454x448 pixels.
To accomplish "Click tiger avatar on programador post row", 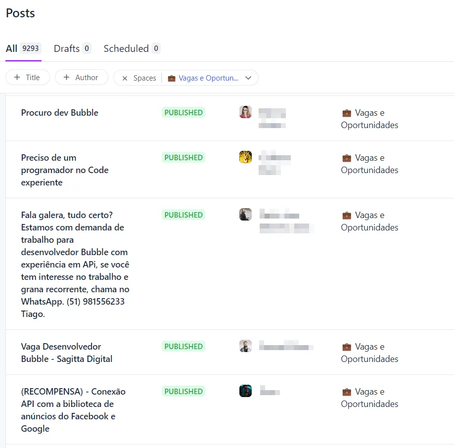I will 245,157.
